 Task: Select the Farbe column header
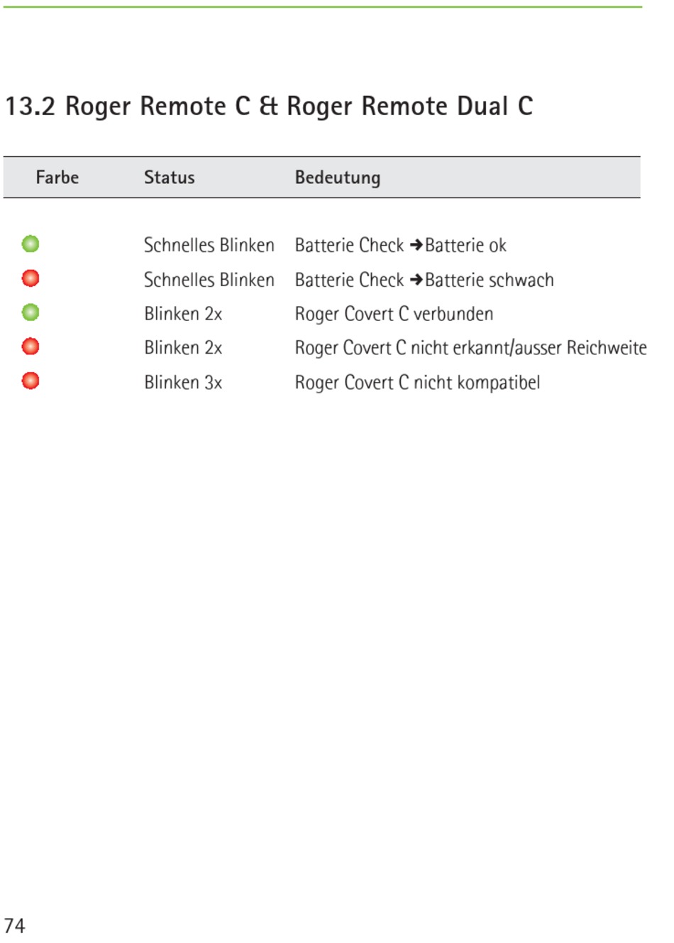[57, 177]
